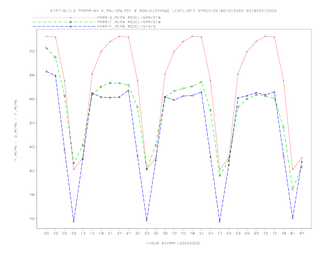This screenshot has width=329, height=254.
Task: Click the red O_MEAN peak point at hour 24
Action: click(119, 36)
